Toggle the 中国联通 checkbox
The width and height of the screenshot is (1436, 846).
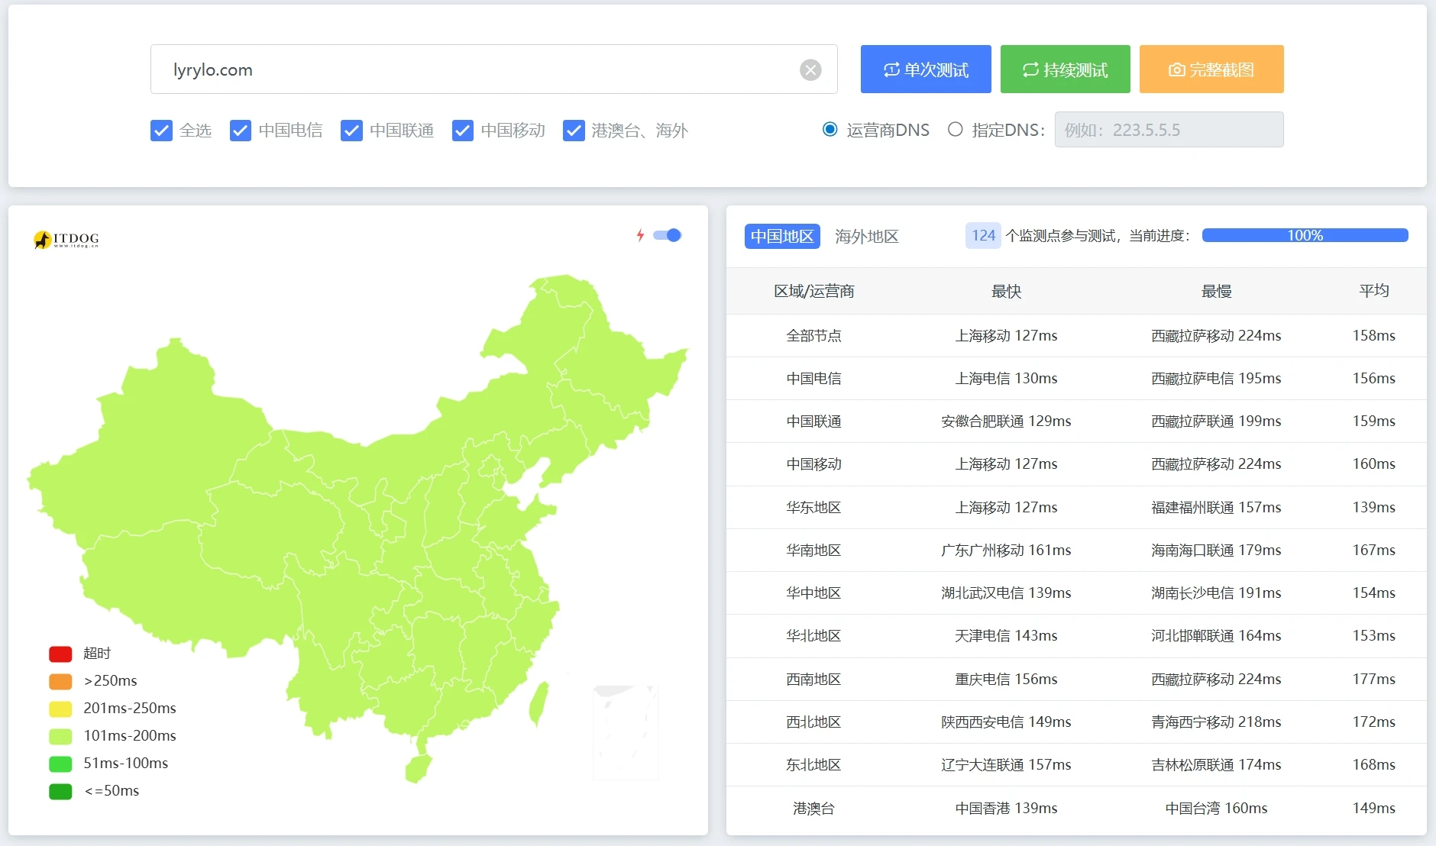(x=351, y=131)
